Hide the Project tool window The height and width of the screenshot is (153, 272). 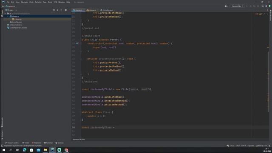tap(69, 10)
